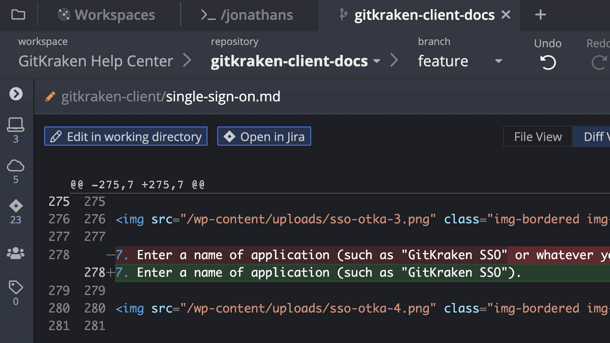Click the branch icon on the gitkraken-client-docs tab
Image resolution: width=610 pixels, height=343 pixels.
coord(344,14)
